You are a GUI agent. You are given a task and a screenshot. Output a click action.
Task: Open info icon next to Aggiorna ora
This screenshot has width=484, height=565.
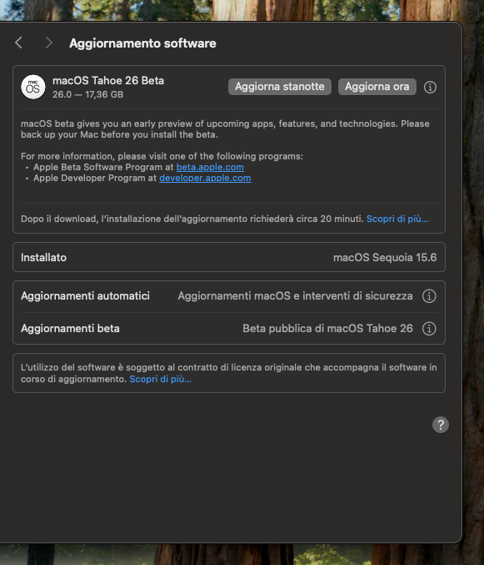430,87
